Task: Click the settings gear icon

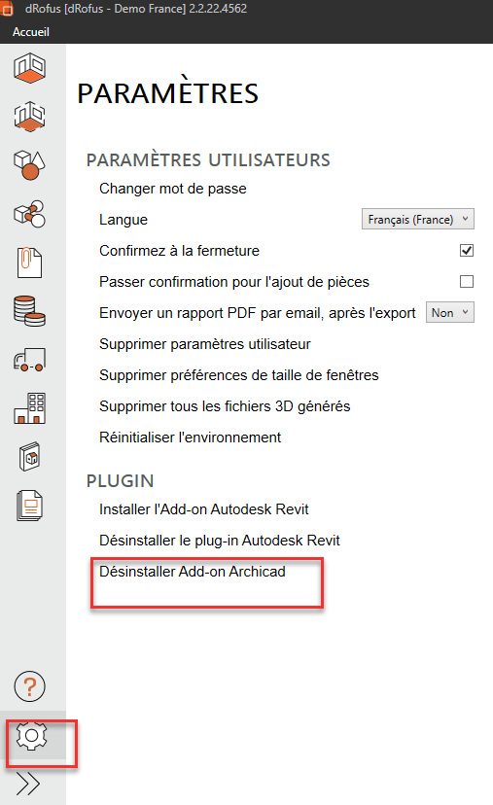Action: click(x=32, y=736)
